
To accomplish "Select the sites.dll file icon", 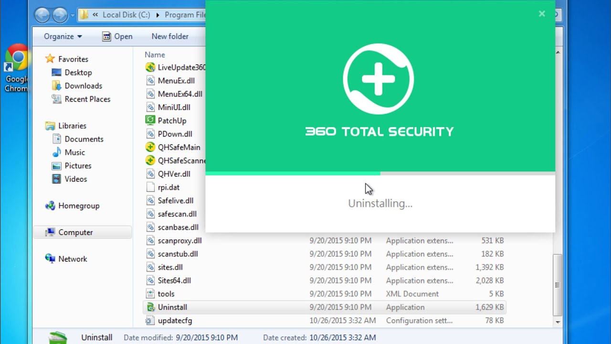I will (150, 268).
